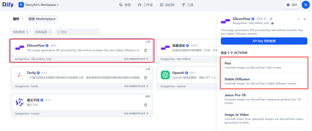Viewport: 312px width, 131px height.
Task: Click langgenius / openai label
Action: [173, 86]
